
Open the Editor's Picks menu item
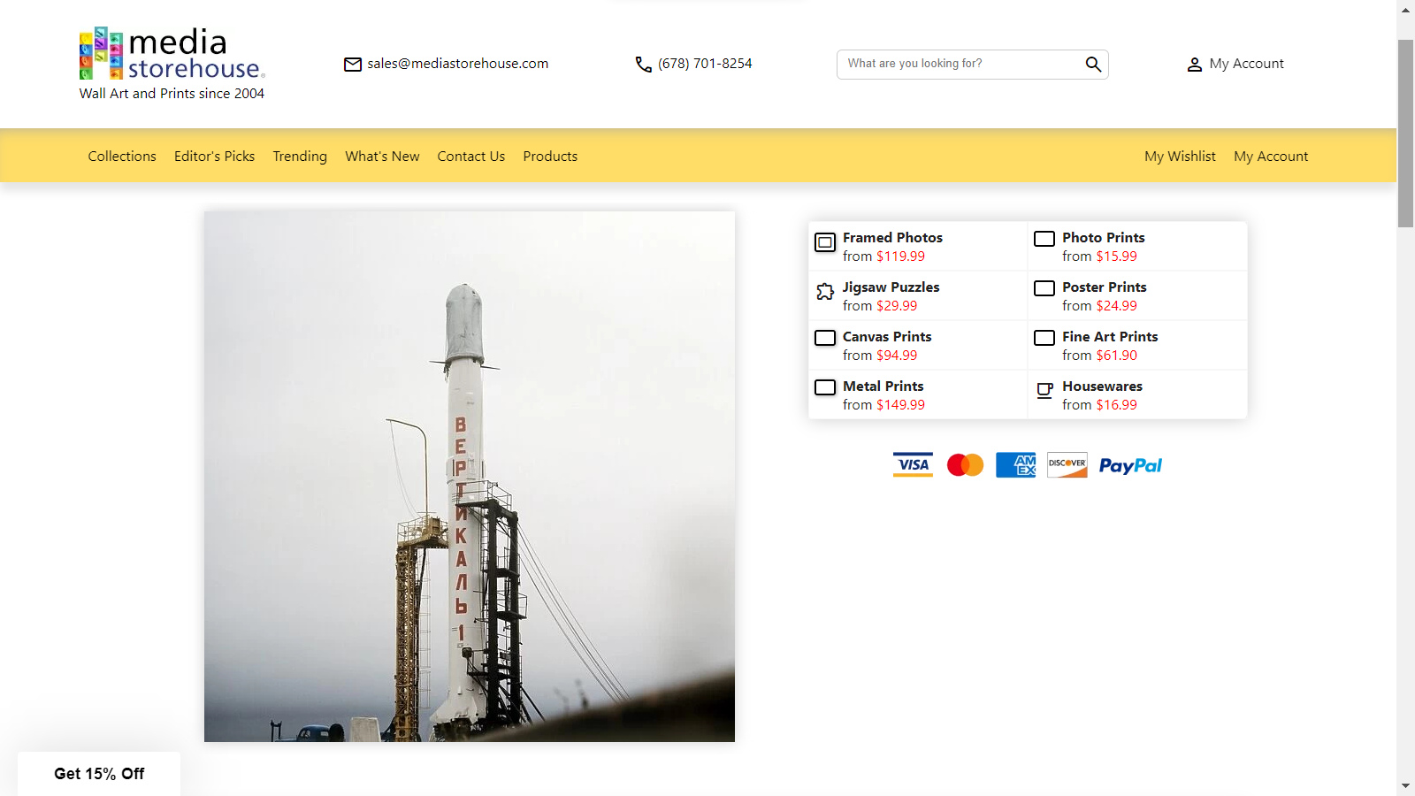214,157
